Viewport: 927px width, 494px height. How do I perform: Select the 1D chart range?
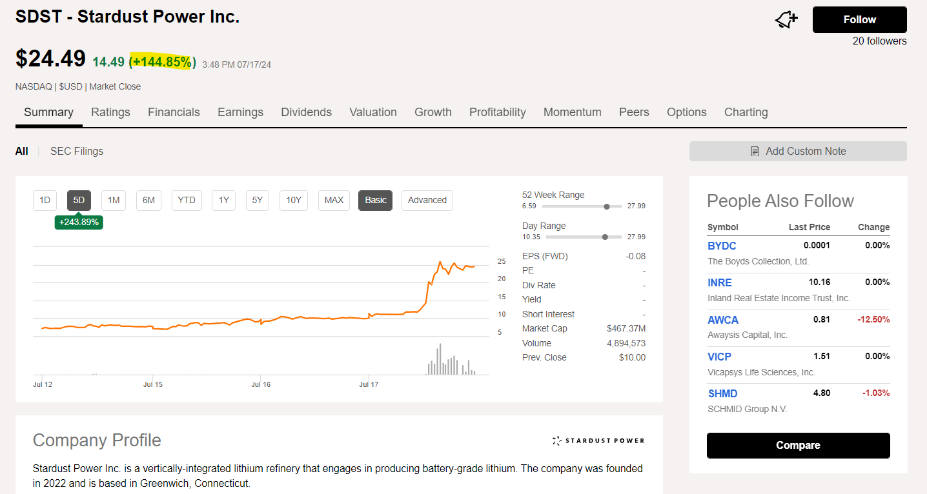[45, 200]
